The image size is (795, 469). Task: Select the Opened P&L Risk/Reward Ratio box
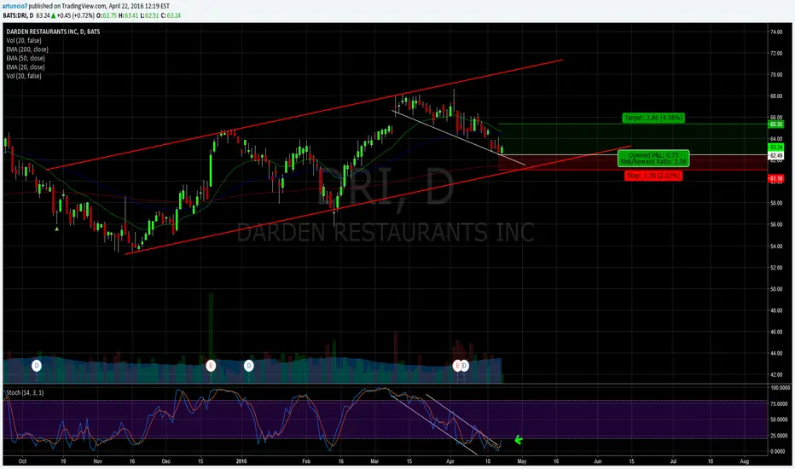point(653,159)
